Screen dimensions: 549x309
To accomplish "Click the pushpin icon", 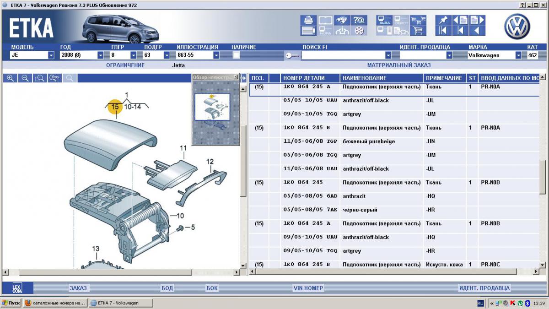I will point(443,20).
